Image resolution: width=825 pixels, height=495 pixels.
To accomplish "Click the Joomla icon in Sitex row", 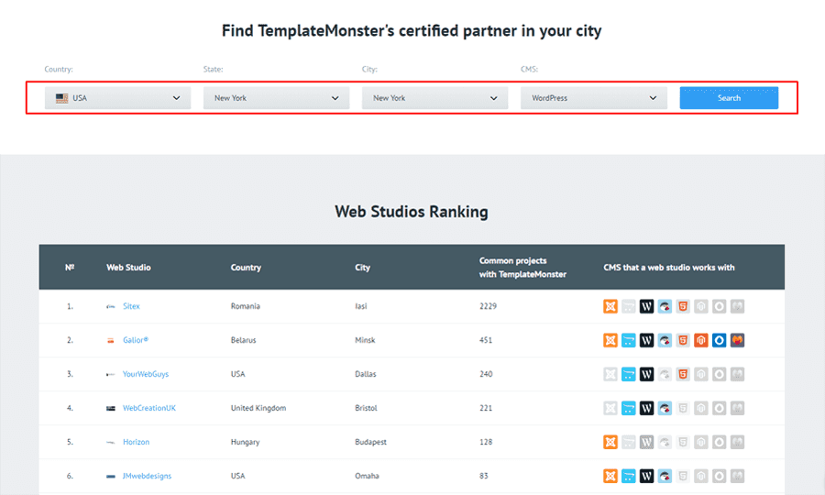I will coord(610,306).
